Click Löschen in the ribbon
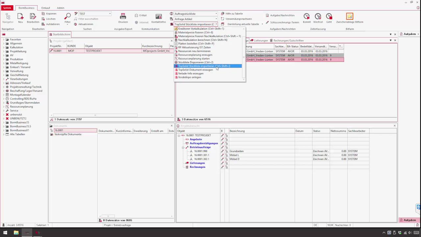Screen dimensions: 421x237 coord(49,19)
